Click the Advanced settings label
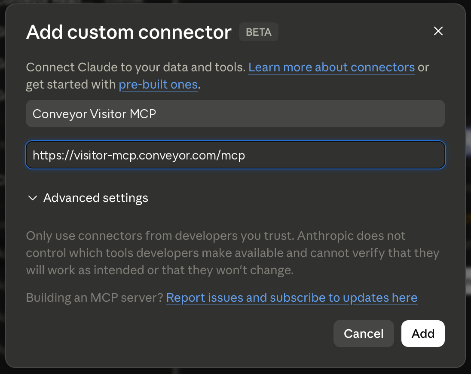This screenshot has width=471, height=374. (95, 198)
